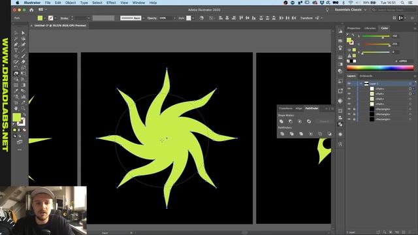Open the stroke weight dropdown
Image resolution: width=418 pixels, height=235 pixels.
[89, 18]
